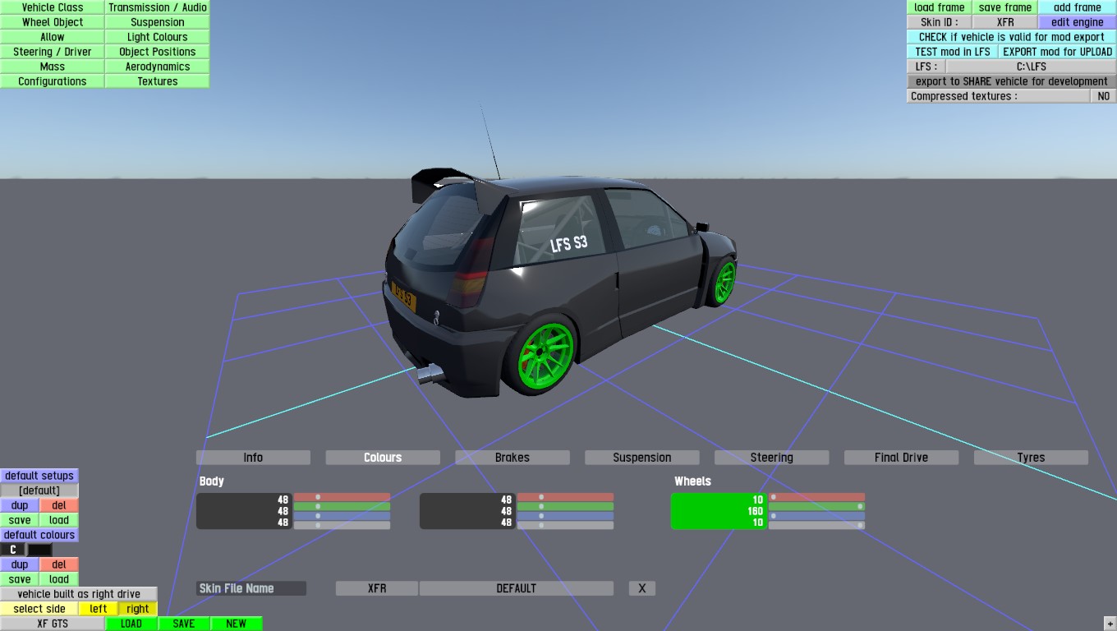Select the right side option
Viewport: 1117px width, 631px height.
click(138, 609)
